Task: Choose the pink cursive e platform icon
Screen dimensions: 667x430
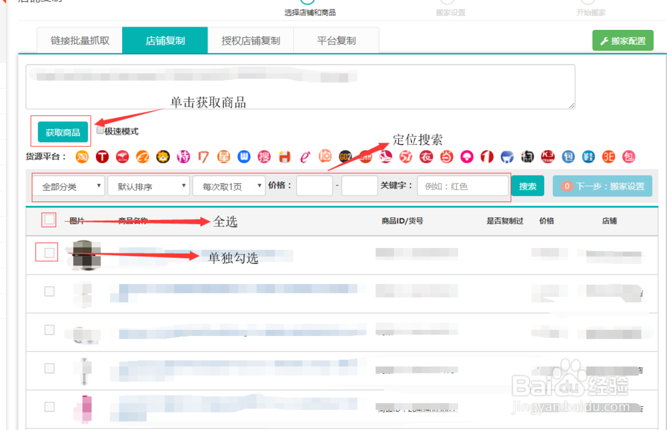Action: [305, 157]
